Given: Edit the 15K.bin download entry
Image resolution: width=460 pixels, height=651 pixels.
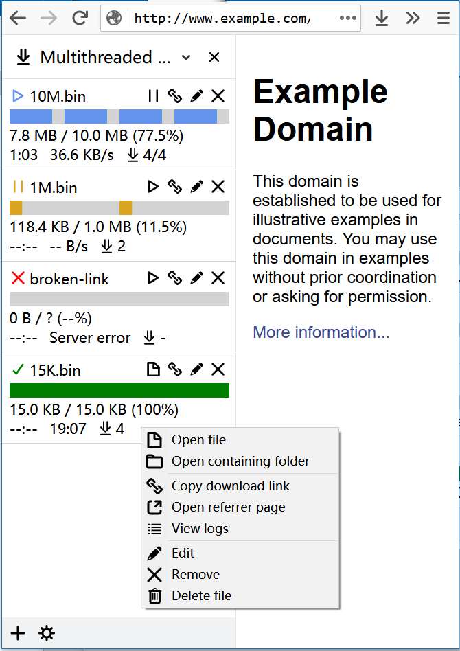Looking at the screenshot, I should pos(196,369).
